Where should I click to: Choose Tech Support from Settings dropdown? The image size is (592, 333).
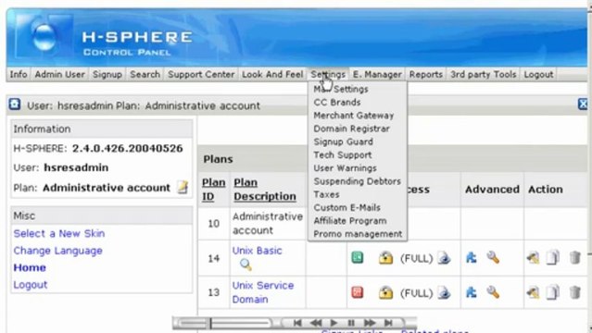[343, 155]
